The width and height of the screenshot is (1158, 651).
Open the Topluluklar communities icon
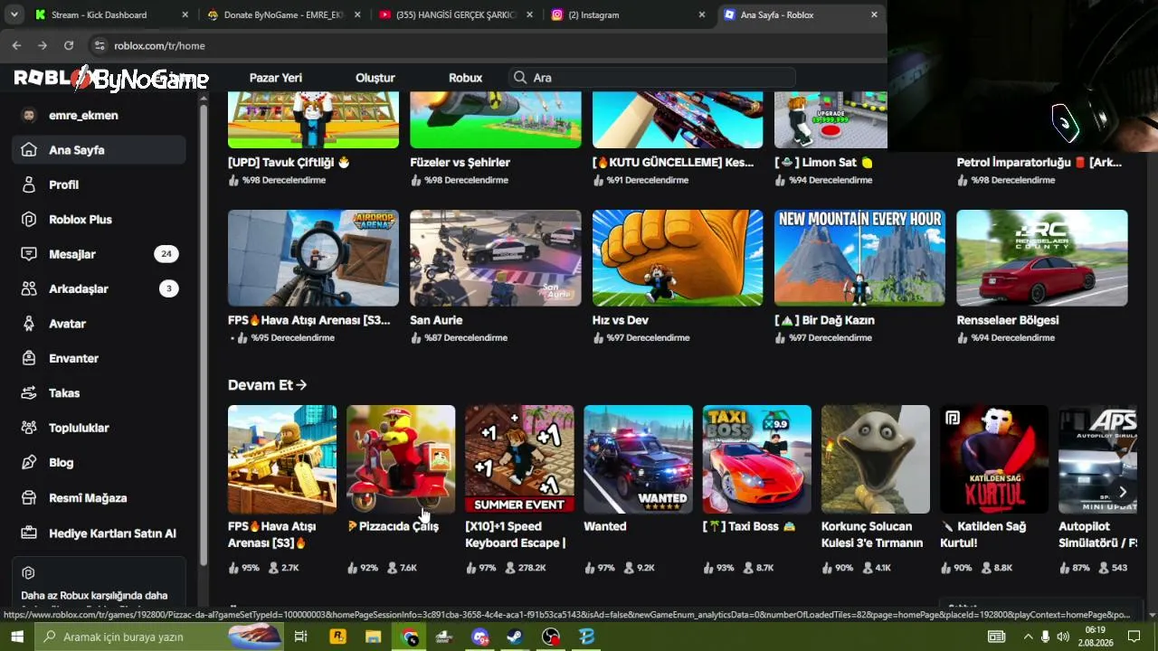tap(29, 428)
